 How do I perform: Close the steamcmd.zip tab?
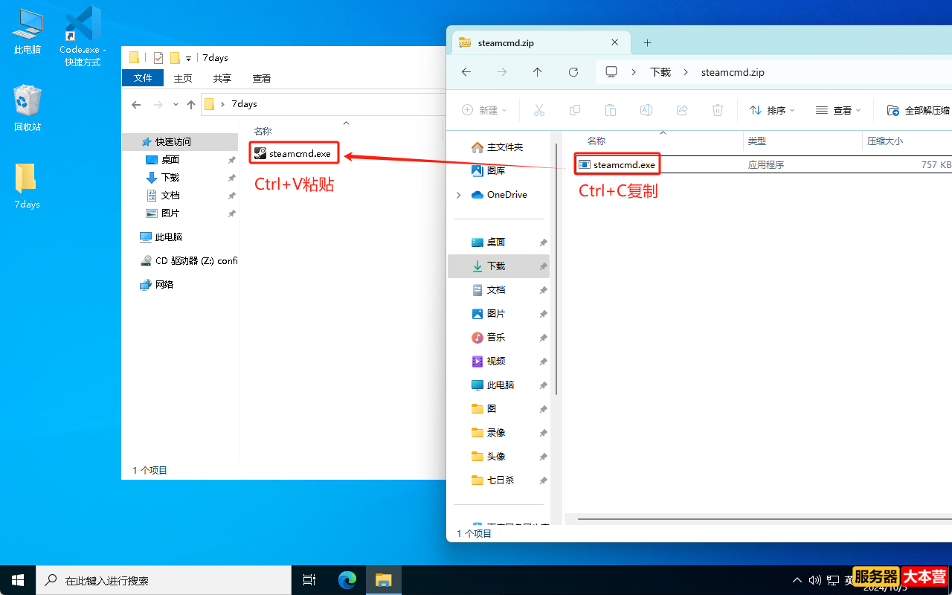tap(614, 42)
